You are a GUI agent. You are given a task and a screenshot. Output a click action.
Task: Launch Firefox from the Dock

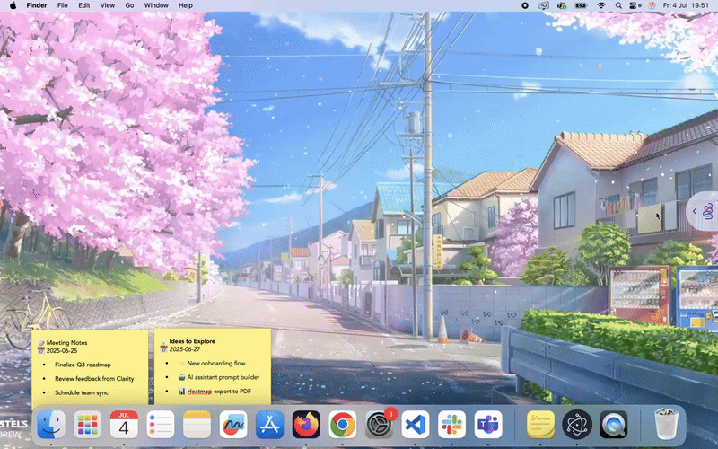click(x=306, y=424)
